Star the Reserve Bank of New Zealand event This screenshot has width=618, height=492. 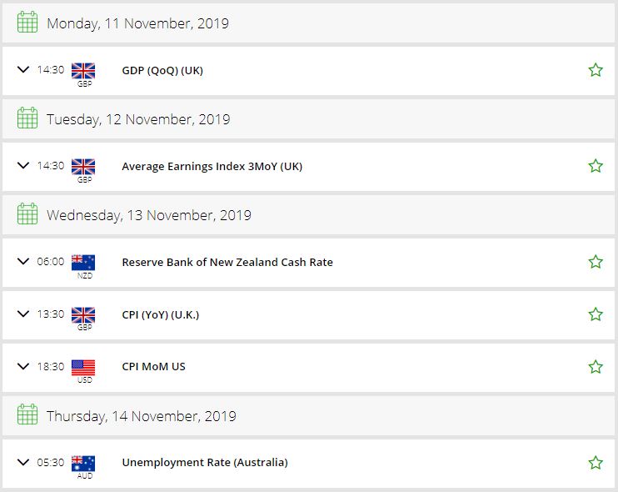tap(596, 262)
